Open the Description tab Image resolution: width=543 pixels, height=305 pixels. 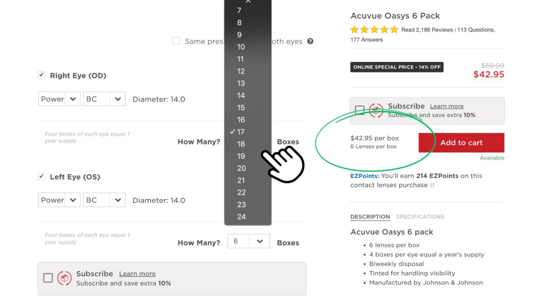click(370, 217)
